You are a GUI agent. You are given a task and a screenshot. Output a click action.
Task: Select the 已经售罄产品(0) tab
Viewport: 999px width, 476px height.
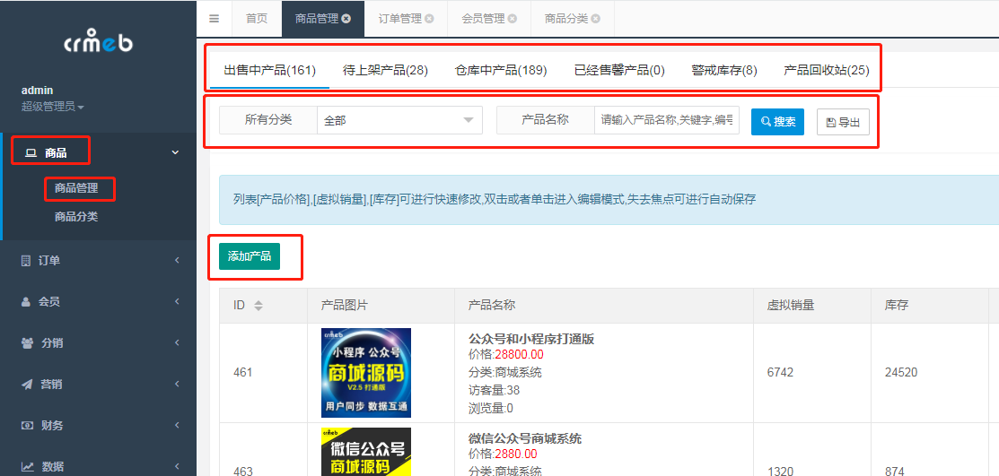tap(619, 70)
